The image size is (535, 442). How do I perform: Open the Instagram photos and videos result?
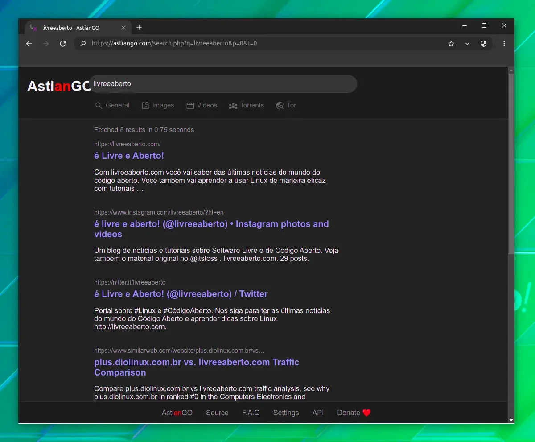211,229
